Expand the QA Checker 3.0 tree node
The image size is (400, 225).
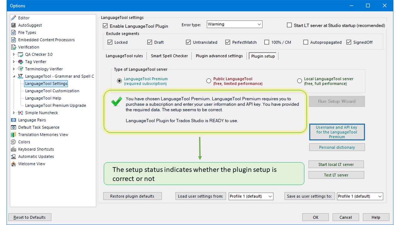[14, 54]
